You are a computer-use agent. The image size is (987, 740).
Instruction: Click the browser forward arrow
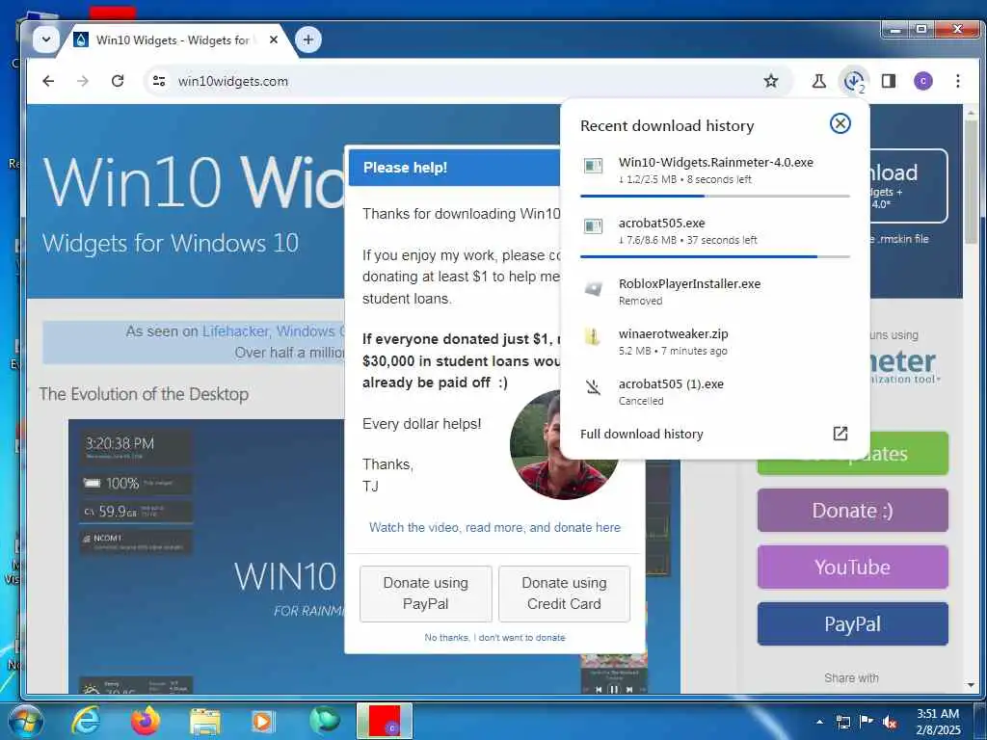(x=83, y=81)
